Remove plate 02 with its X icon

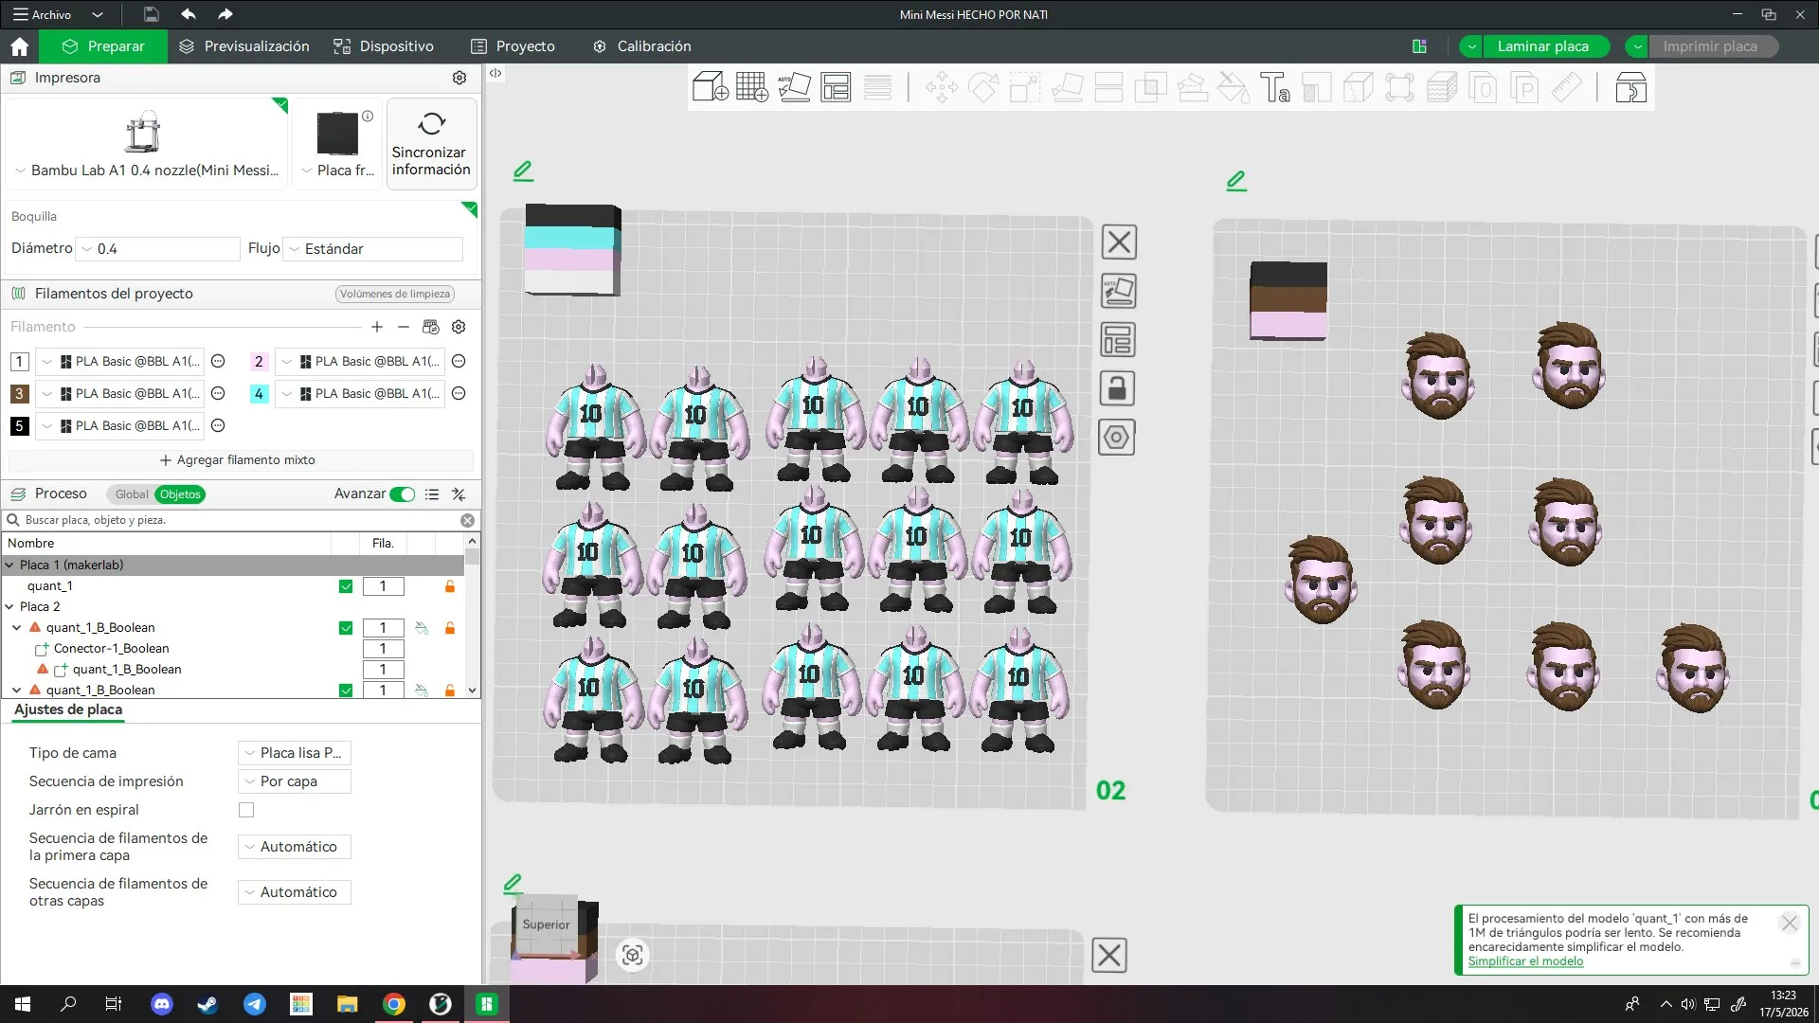[x=1119, y=242]
